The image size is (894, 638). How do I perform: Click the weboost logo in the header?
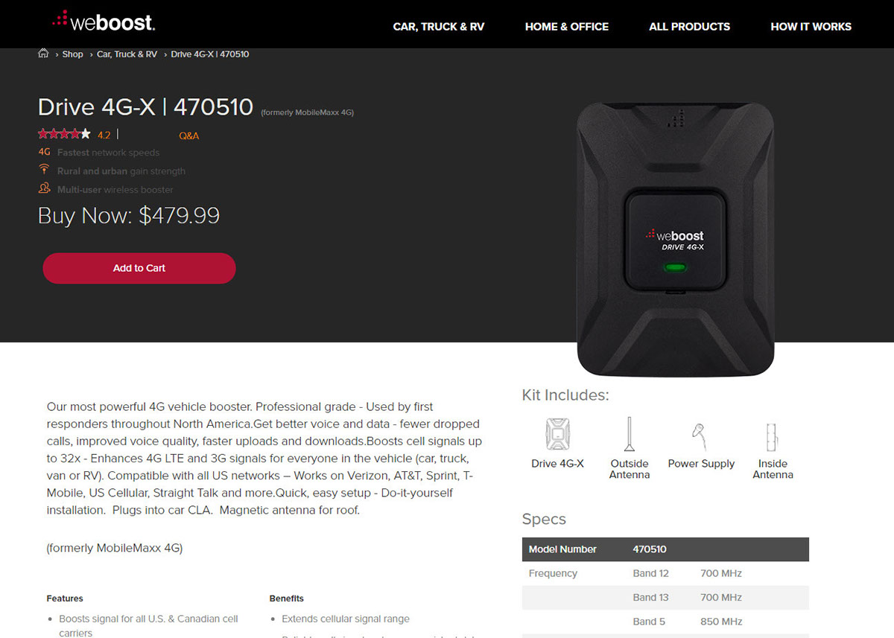coord(102,22)
